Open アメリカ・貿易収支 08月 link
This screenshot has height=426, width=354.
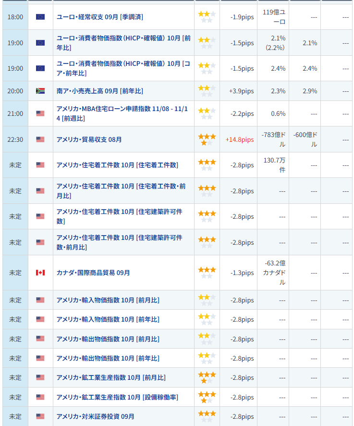(89, 139)
